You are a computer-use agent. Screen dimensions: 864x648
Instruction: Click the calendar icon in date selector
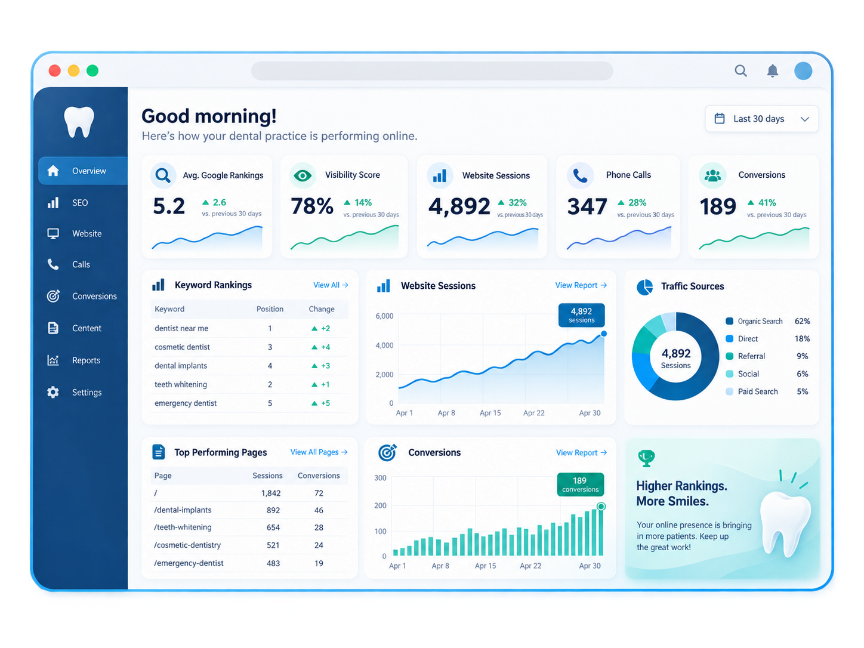(x=720, y=119)
